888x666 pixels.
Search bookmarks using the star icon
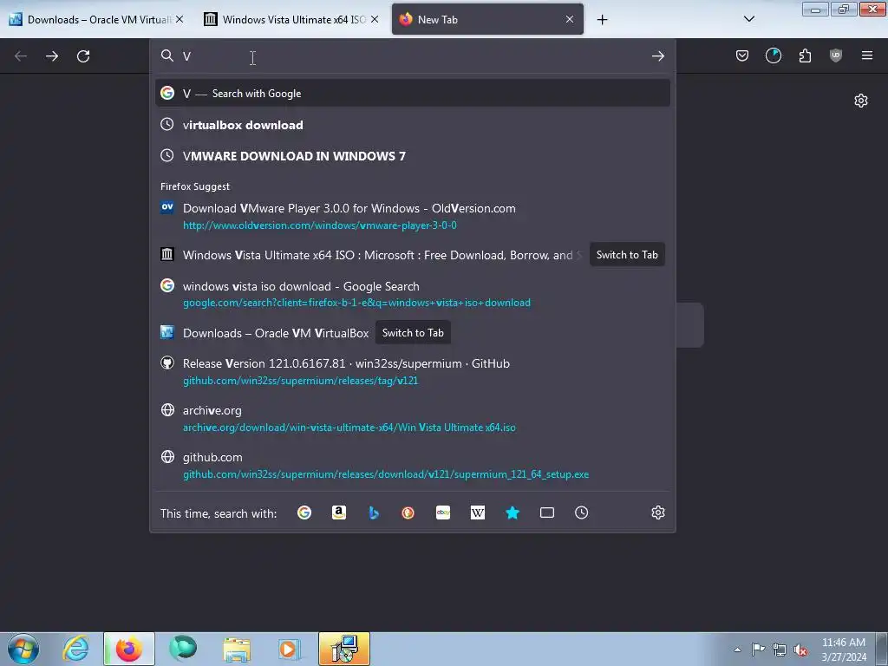click(x=512, y=513)
